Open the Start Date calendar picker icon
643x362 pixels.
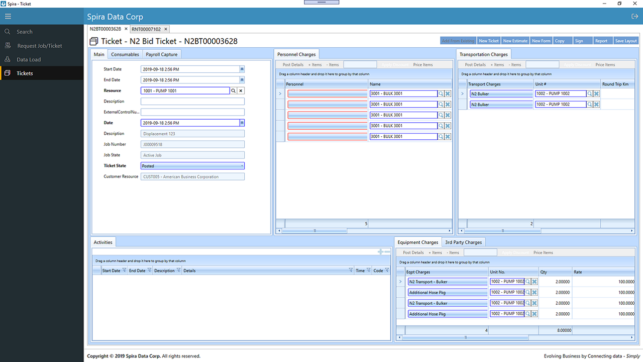pyautogui.click(x=241, y=69)
